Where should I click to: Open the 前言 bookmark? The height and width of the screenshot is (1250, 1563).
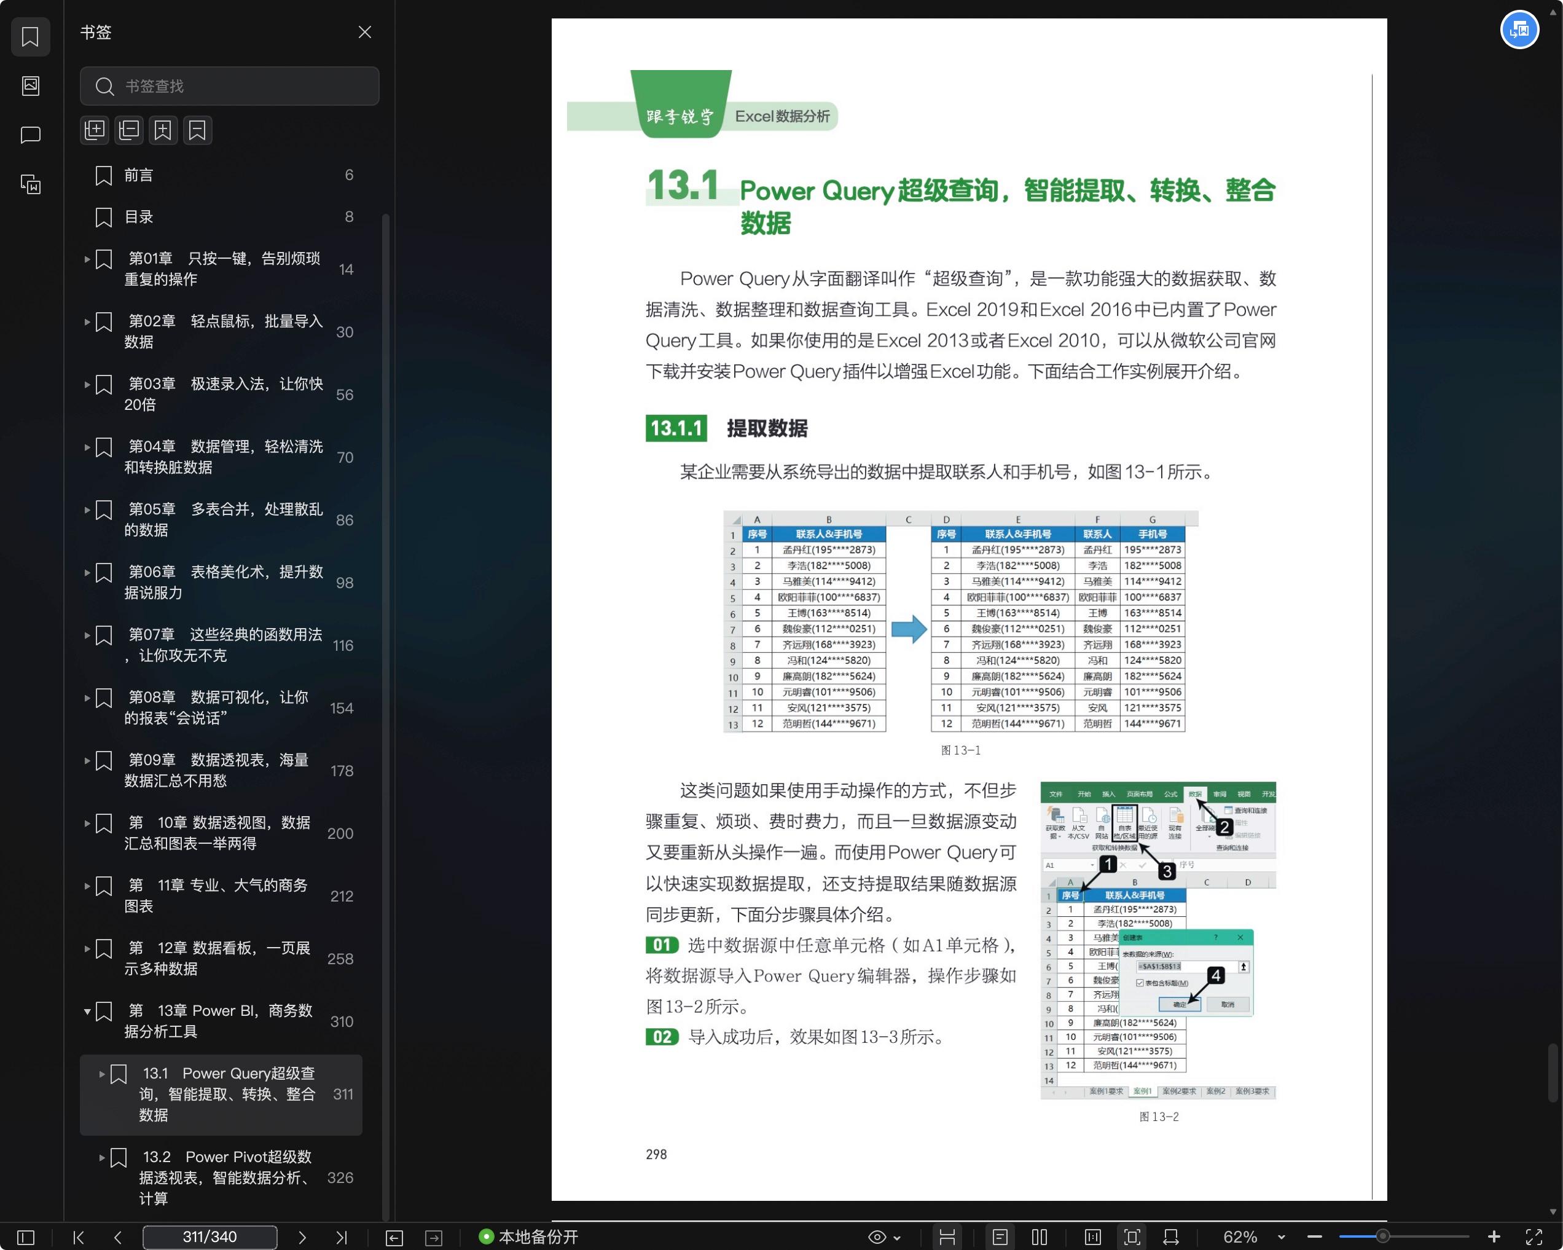[221, 175]
